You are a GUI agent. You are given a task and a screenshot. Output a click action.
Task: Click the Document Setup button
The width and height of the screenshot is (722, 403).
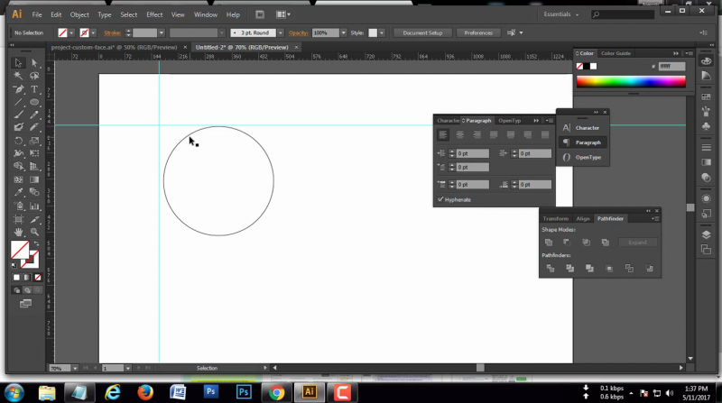click(x=421, y=32)
